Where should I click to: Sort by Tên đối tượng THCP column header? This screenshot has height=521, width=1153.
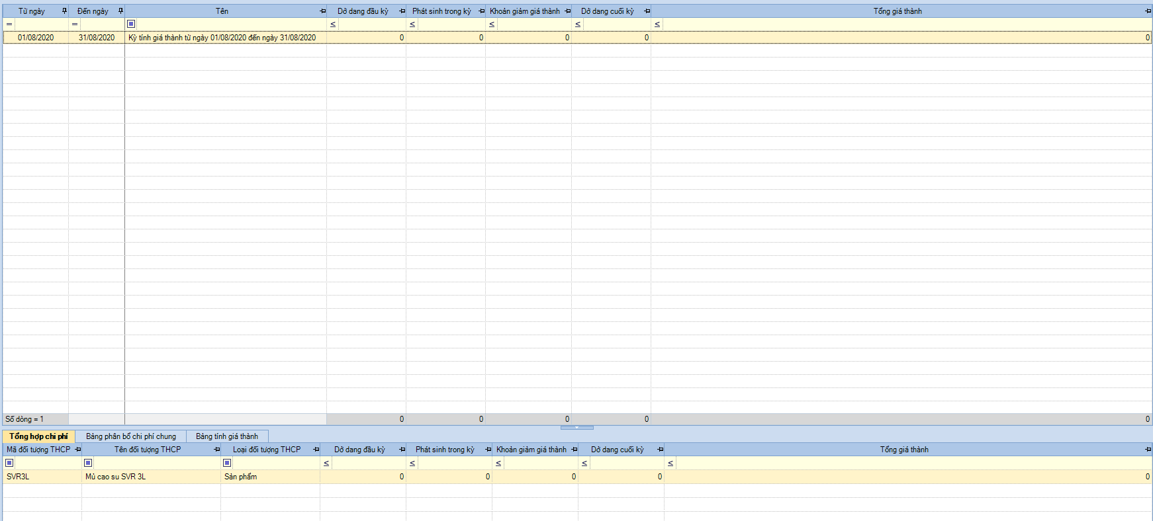pyautogui.click(x=147, y=450)
